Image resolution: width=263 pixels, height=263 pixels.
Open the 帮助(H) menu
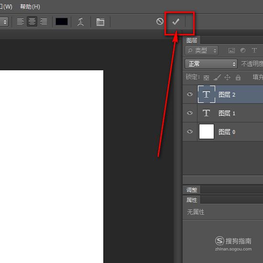[30, 7]
